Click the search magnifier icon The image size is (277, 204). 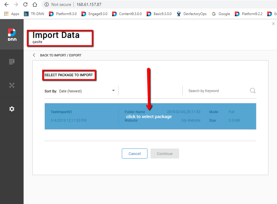click(253, 91)
